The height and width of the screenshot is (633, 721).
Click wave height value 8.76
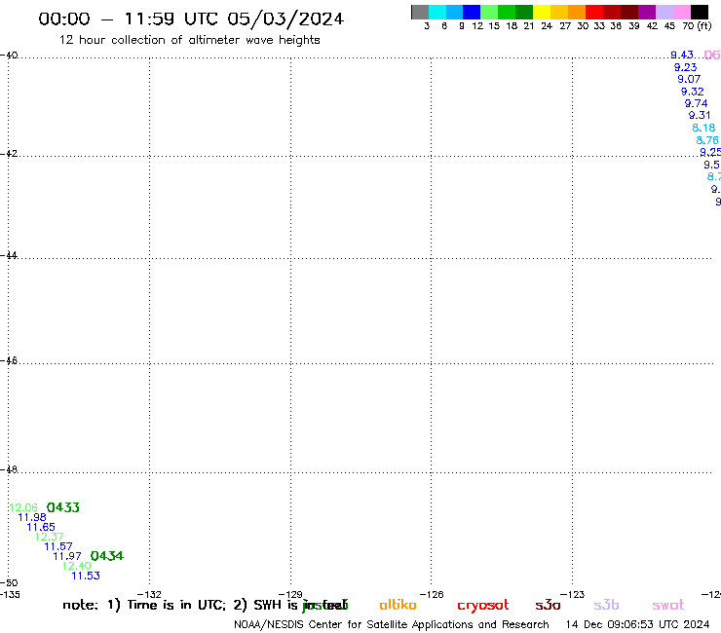point(707,140)
